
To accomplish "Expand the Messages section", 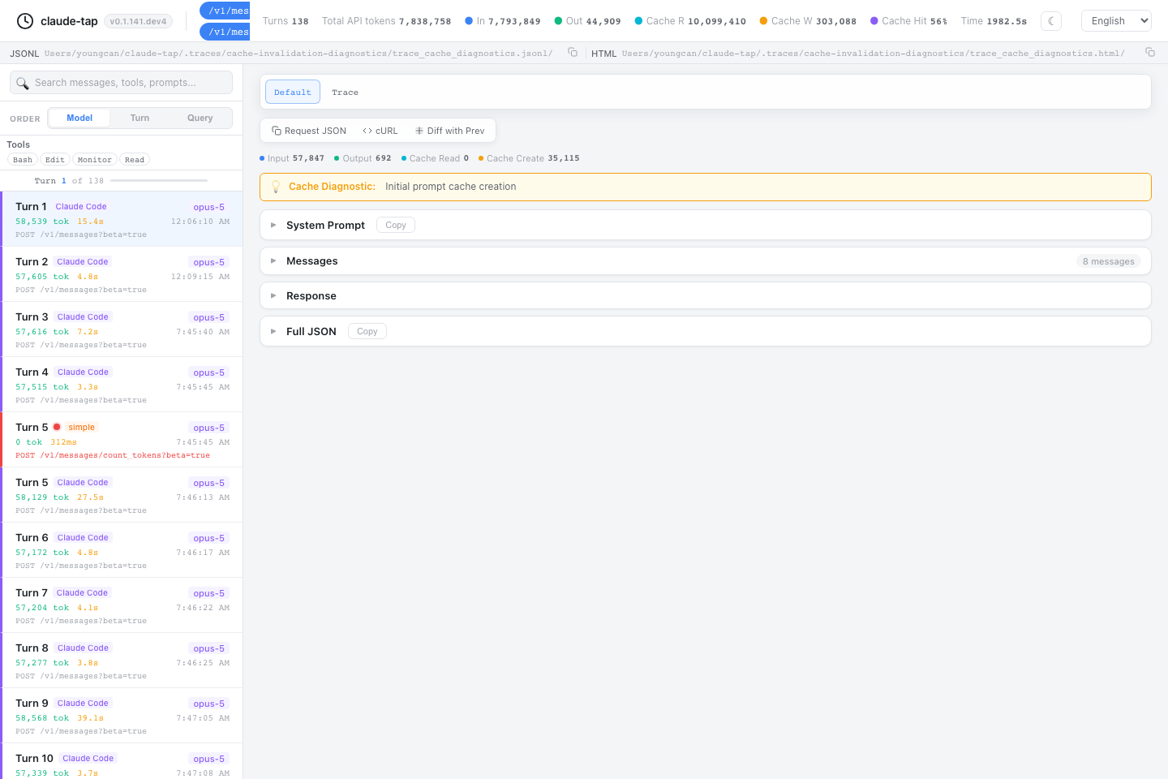I will point(706,261).
